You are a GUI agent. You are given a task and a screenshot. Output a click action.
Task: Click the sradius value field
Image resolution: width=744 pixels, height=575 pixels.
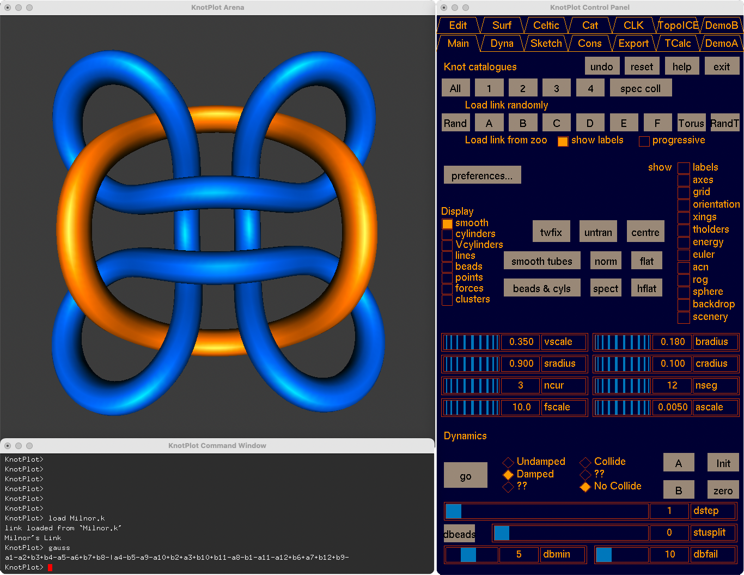pos(521,364)
